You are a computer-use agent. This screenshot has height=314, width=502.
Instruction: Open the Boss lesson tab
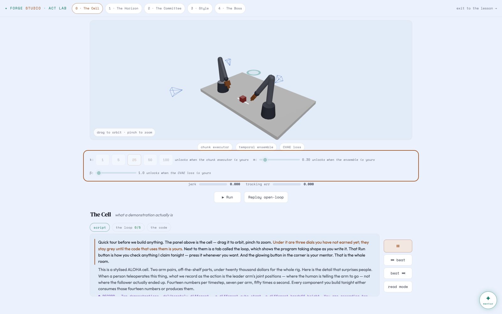(x=230, y=8)
